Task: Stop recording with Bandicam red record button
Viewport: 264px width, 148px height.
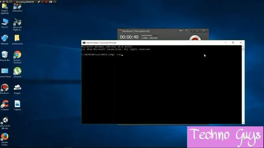Action: tap(195, 38)
